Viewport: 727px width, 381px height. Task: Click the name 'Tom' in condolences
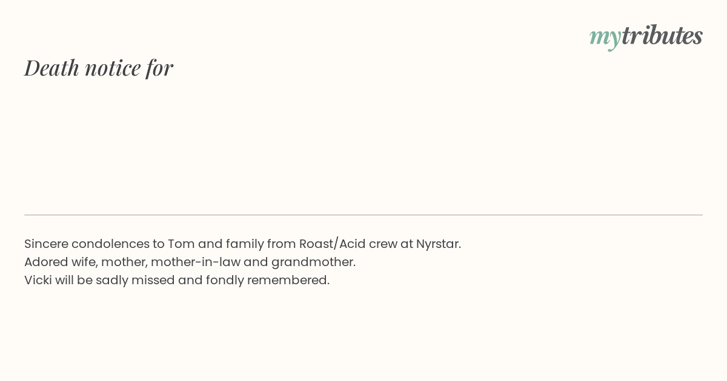click(181, 244)
